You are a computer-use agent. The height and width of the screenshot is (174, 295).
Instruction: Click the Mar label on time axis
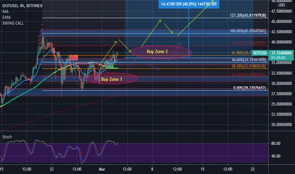102,169
